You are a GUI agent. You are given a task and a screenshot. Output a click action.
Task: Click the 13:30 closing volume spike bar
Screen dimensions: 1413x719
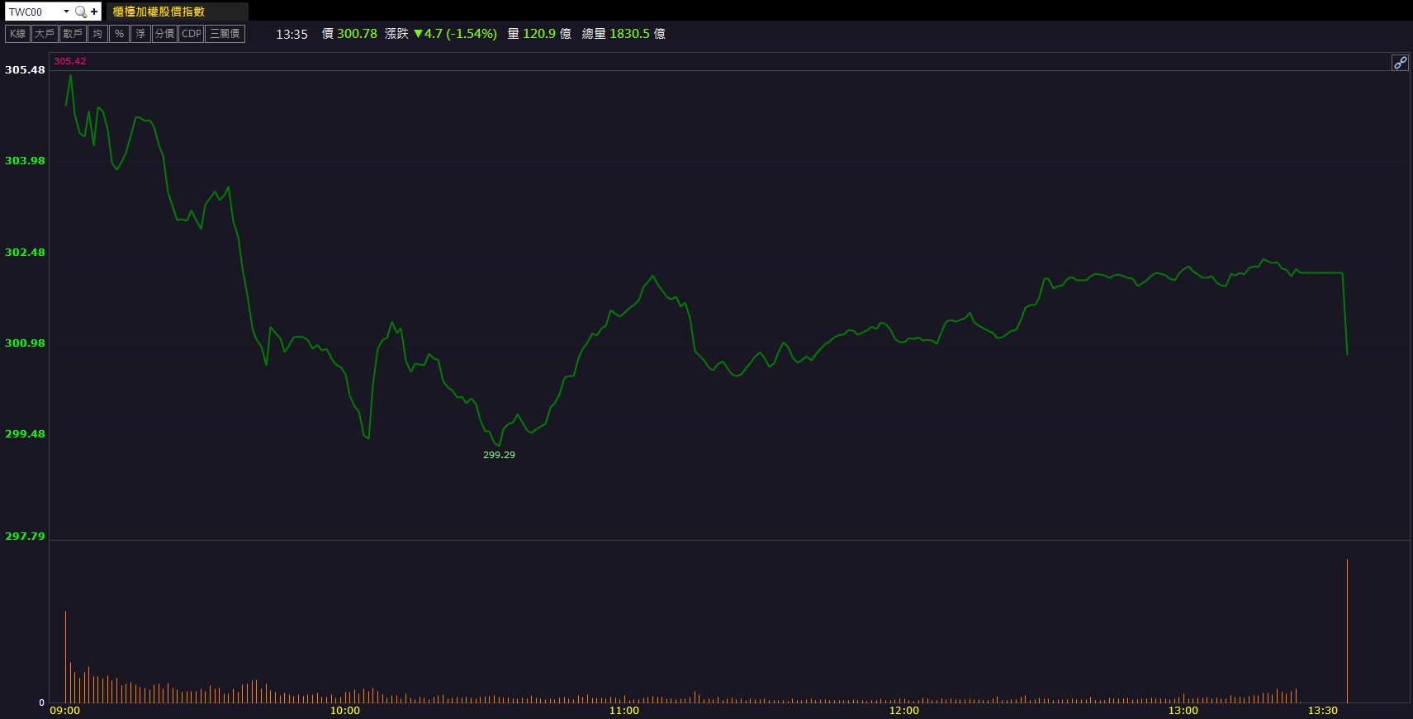tap(1347, 631)
